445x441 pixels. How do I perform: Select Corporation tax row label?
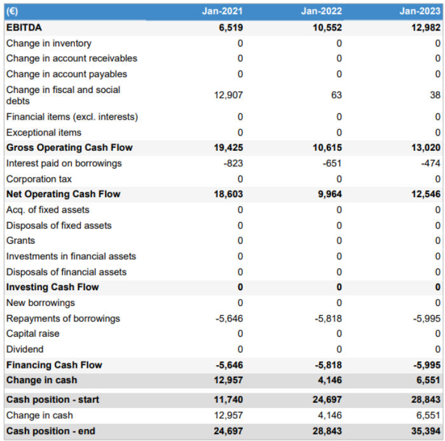coord(39,179)
